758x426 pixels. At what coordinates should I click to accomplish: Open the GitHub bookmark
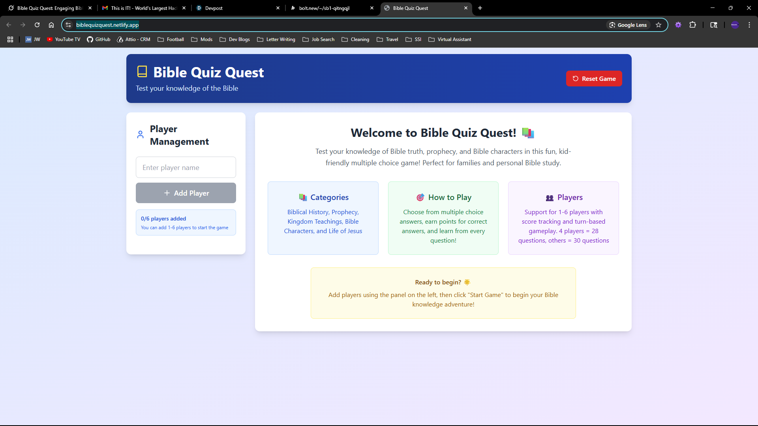[x=98, y=39]
